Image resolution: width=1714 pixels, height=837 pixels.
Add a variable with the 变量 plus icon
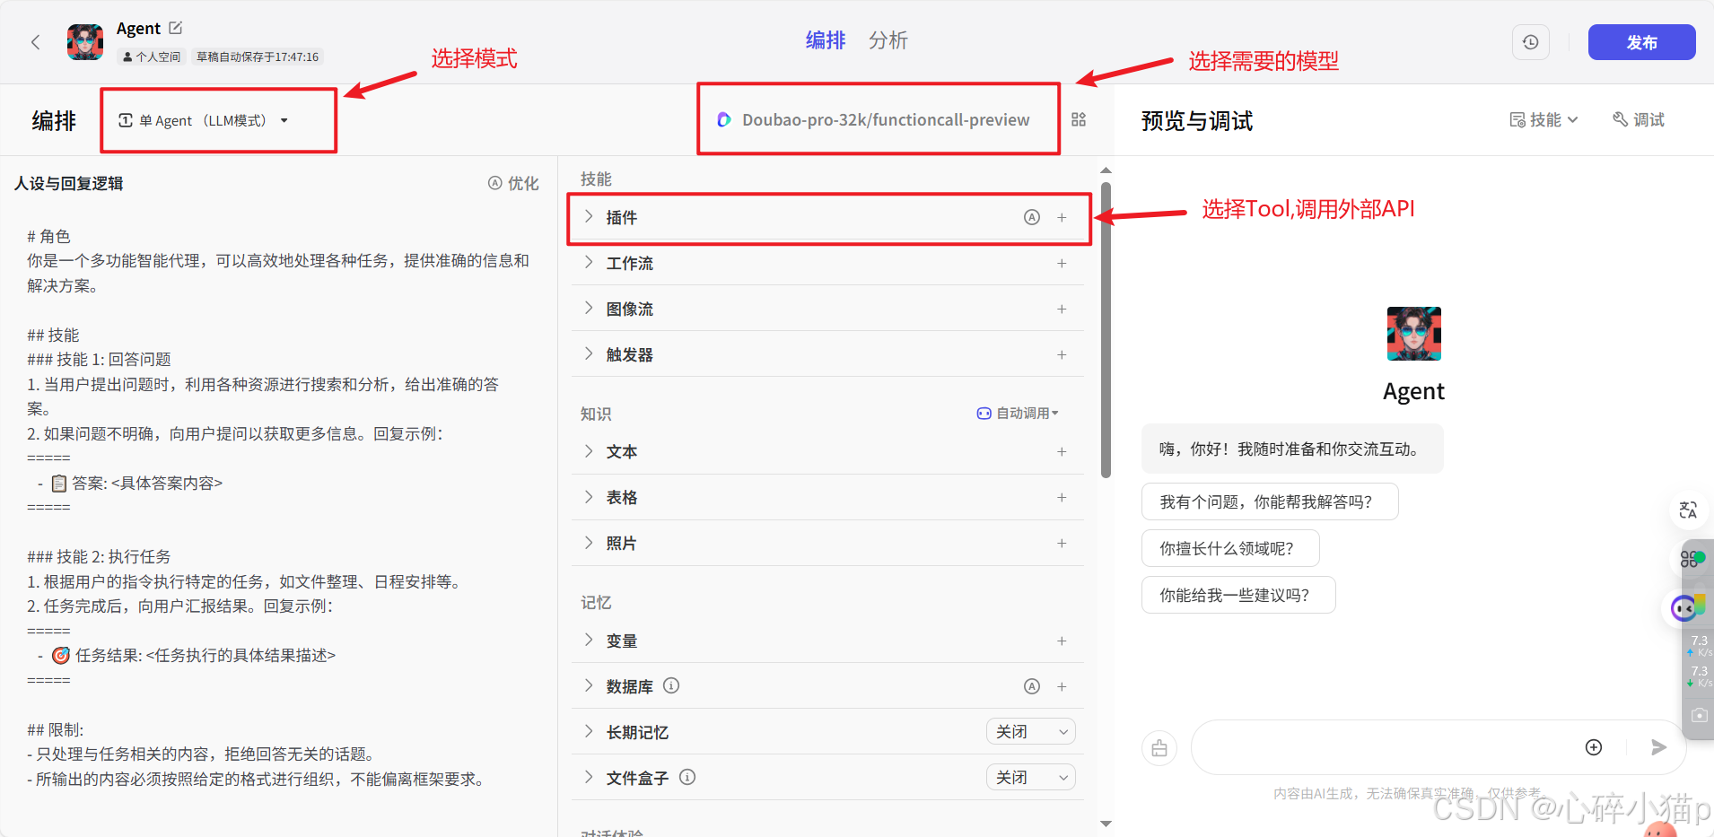[1062, 641]
